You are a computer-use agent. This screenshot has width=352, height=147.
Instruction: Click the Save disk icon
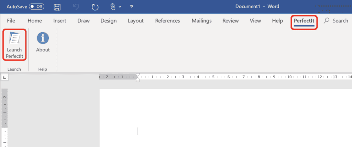point(57,7)
